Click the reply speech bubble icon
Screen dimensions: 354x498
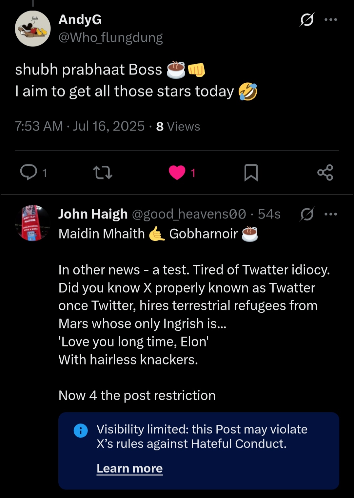pos(29,172)
